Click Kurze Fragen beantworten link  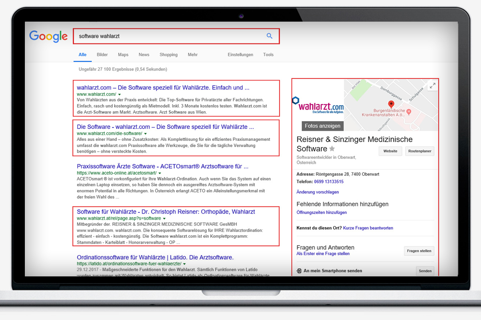coord(368,228)
